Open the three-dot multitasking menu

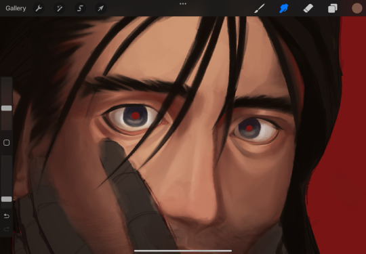click(183, 4)
